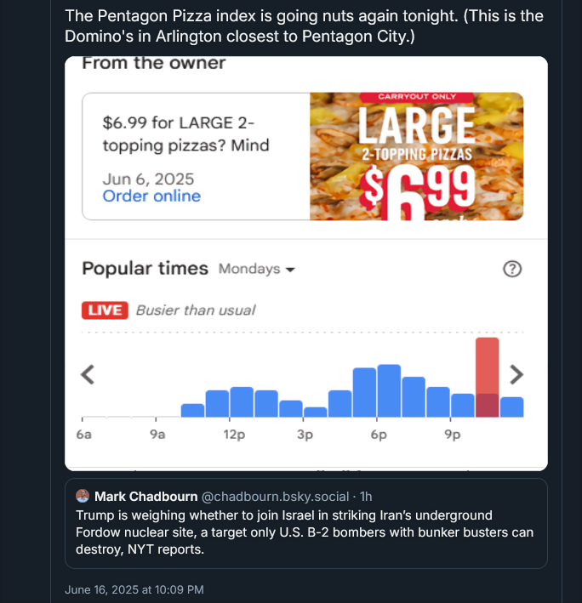The image size is (582, 603).
Task: Click the @chadbourn.bsky.social handle
Action: pos(277,496)
